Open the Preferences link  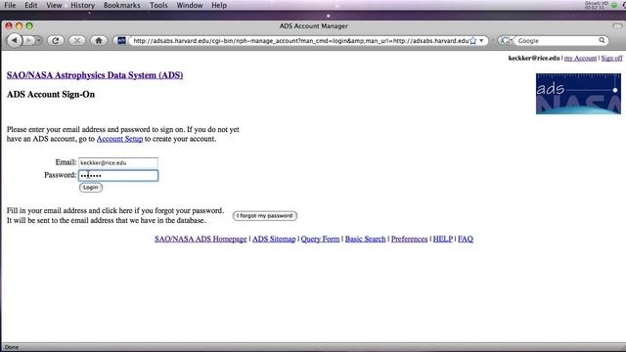[409, 239]
